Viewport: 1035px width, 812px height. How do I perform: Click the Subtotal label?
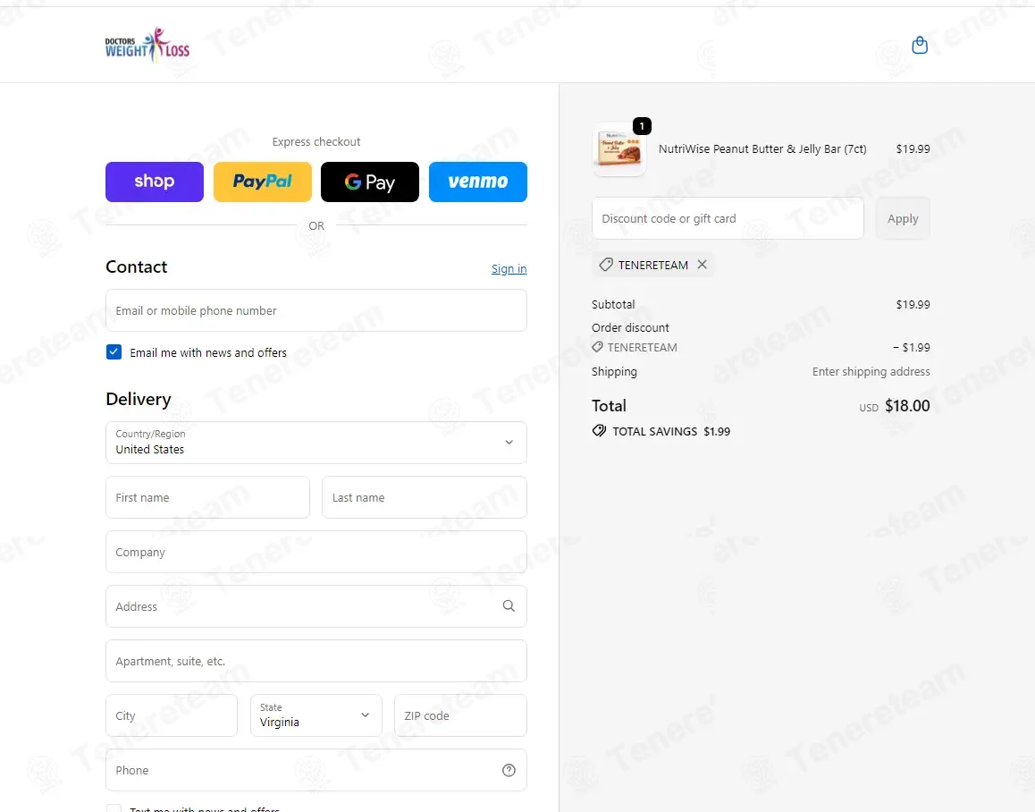pos(613,305)
